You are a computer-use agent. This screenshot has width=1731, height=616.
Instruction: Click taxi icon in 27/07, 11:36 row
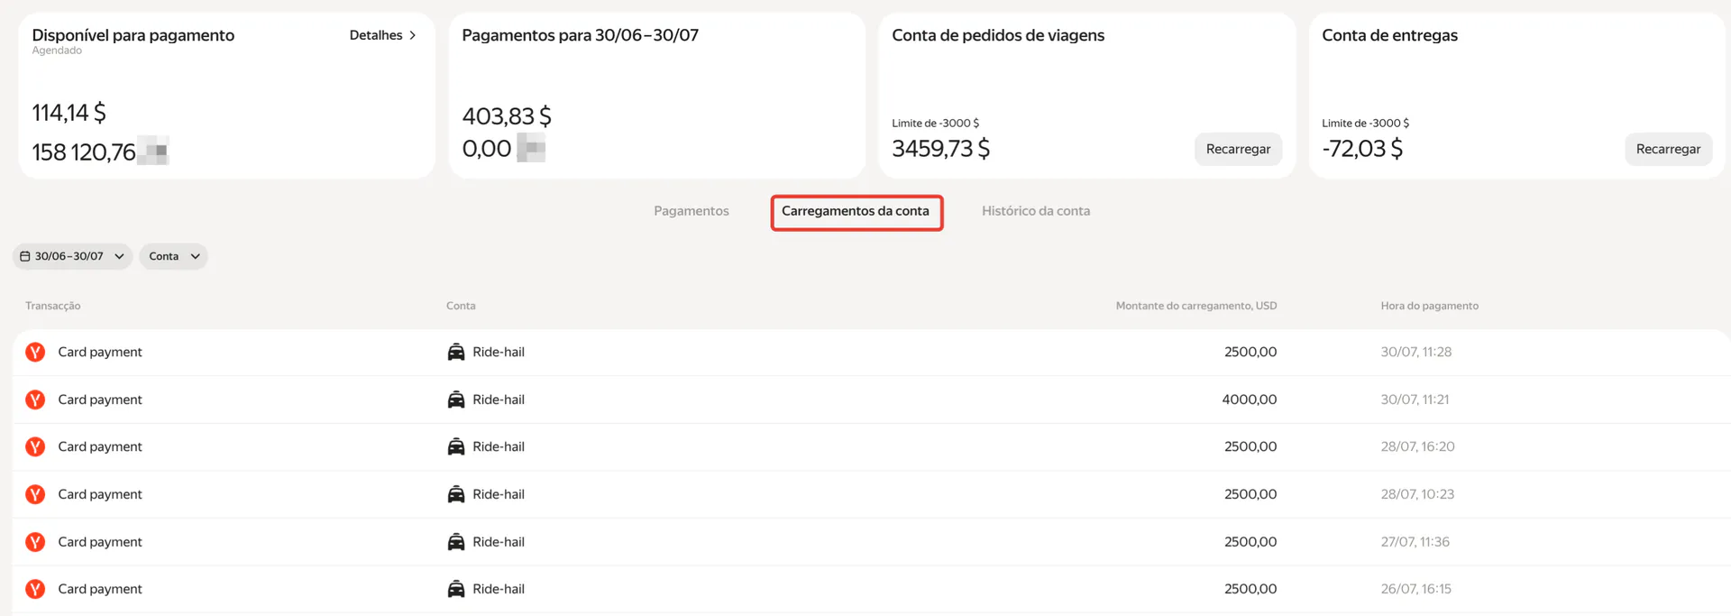(456, 542)
